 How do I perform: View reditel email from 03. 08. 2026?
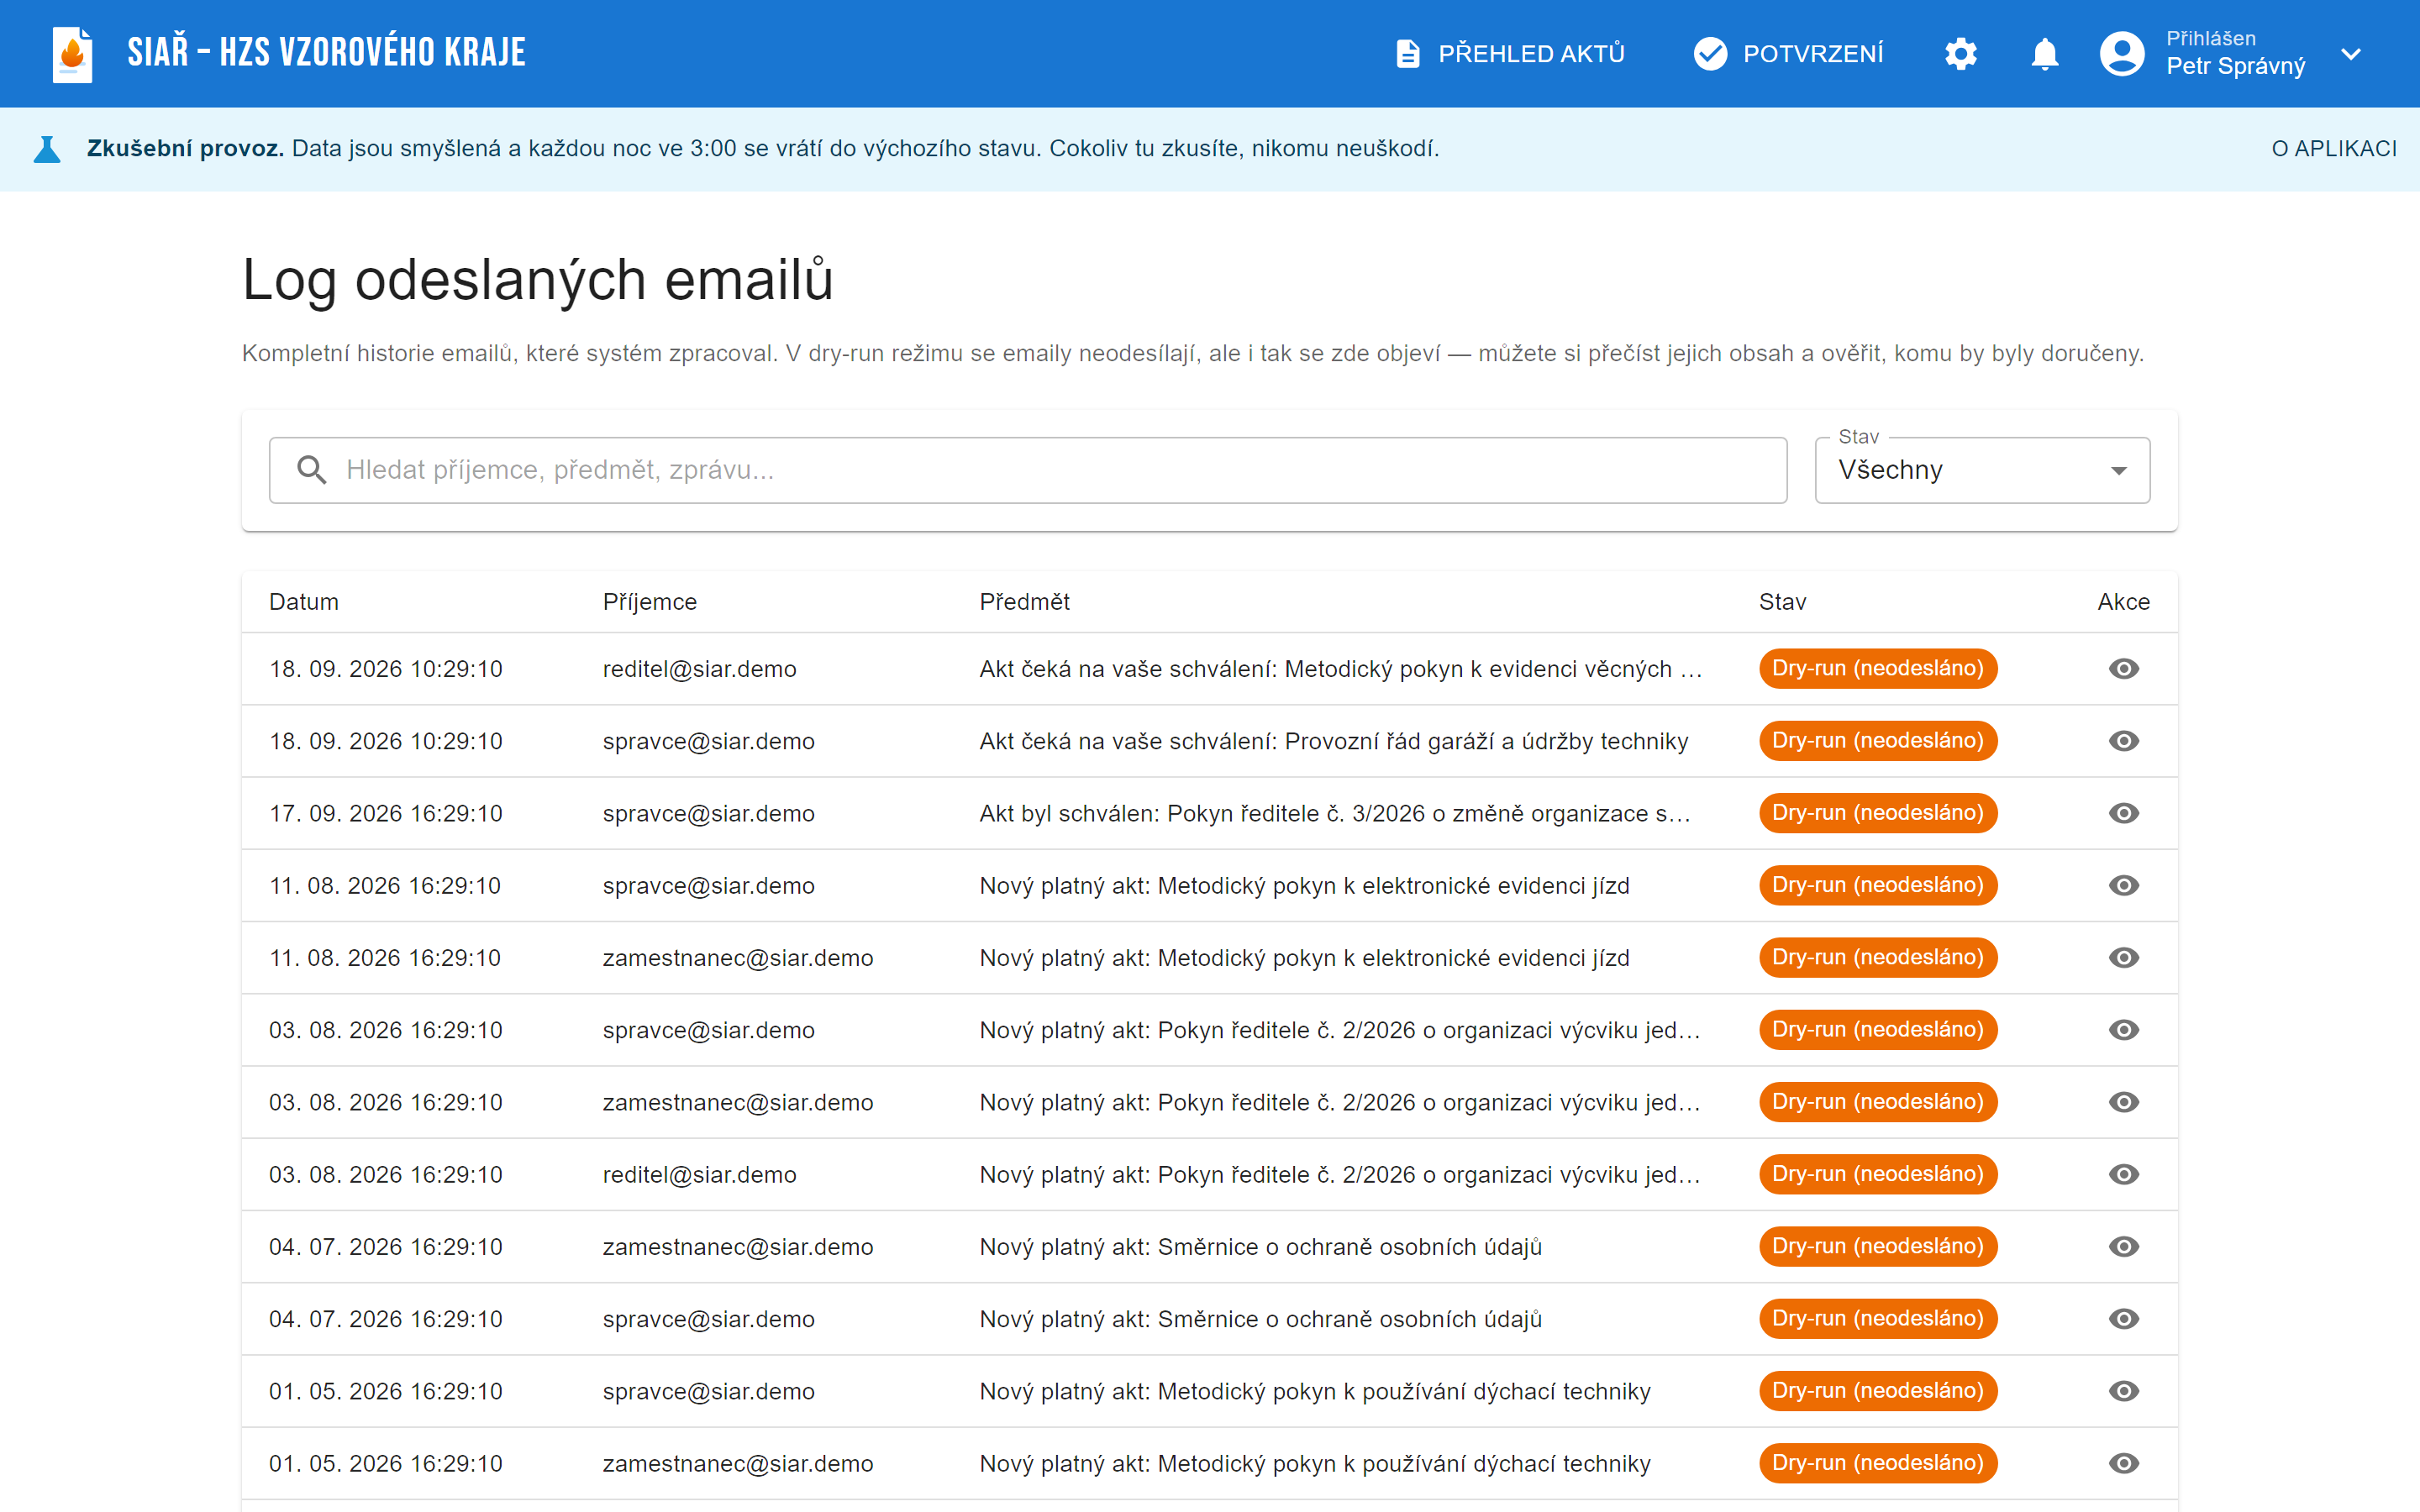click(x=2124, y=1174)
